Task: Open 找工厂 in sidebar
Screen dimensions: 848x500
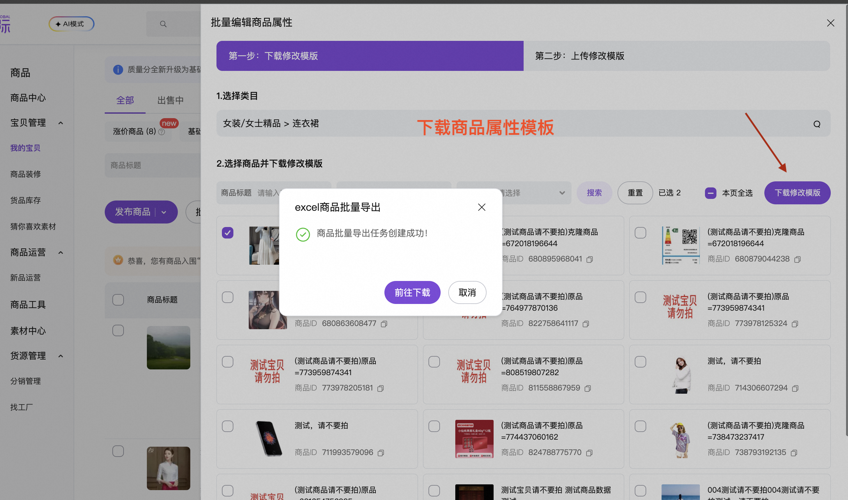Action: click(22, 407)
